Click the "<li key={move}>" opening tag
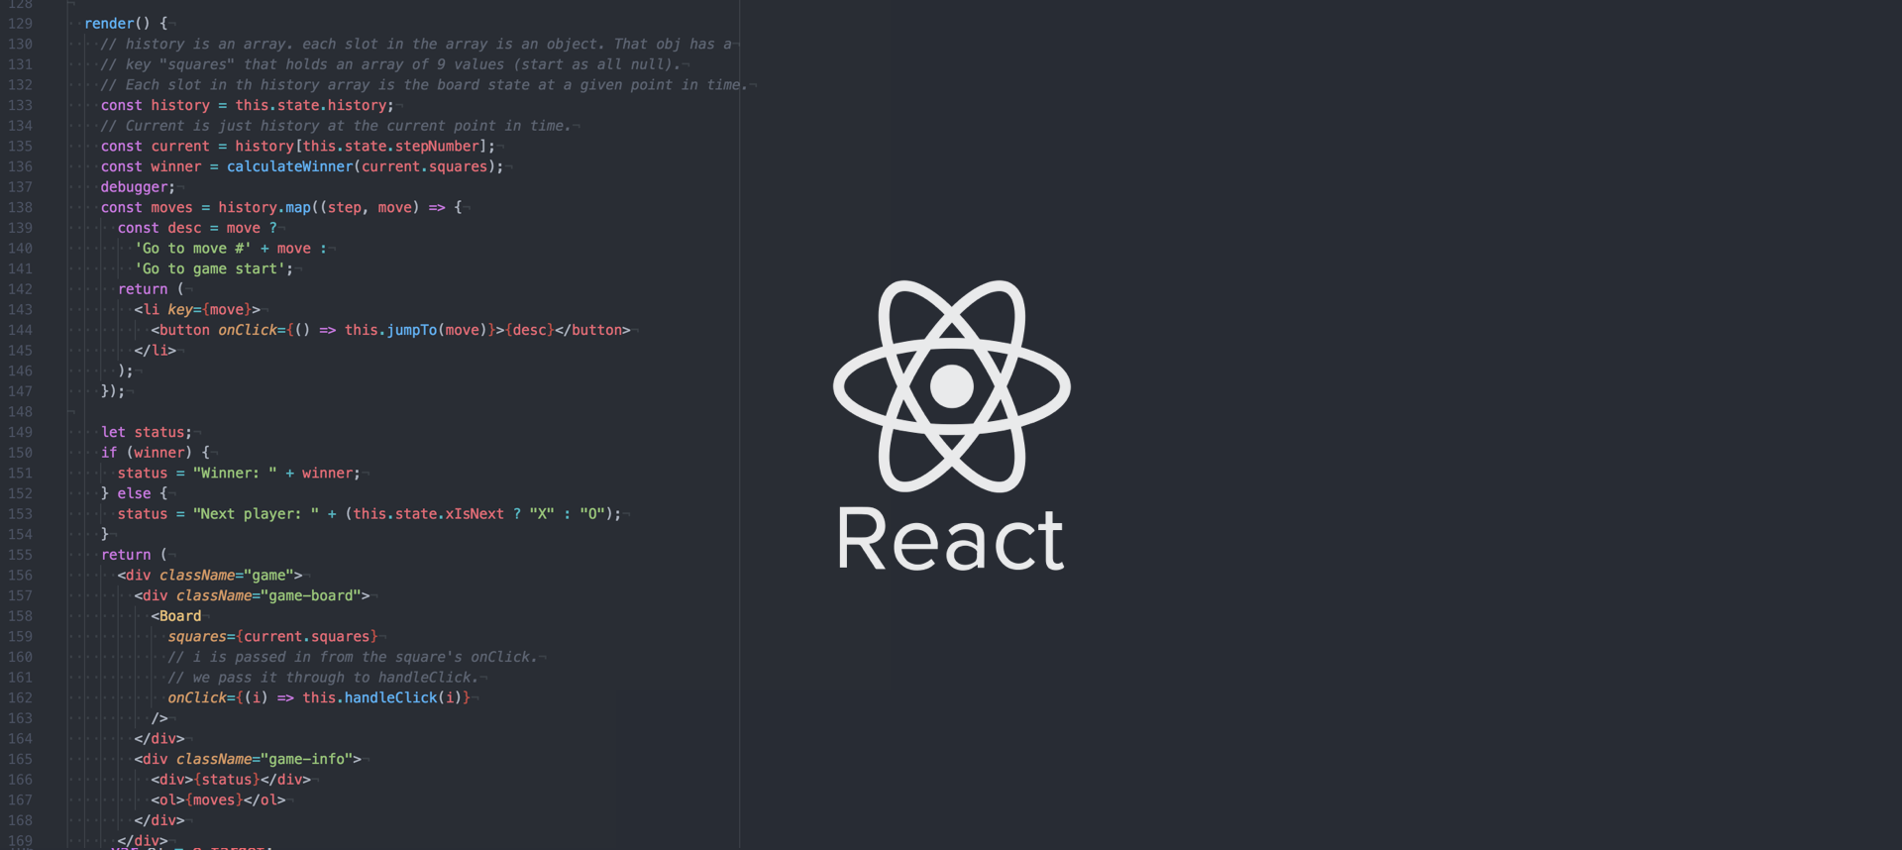Image resolution: width=1902 pixels, height=850 pixels. click(197, 309)
